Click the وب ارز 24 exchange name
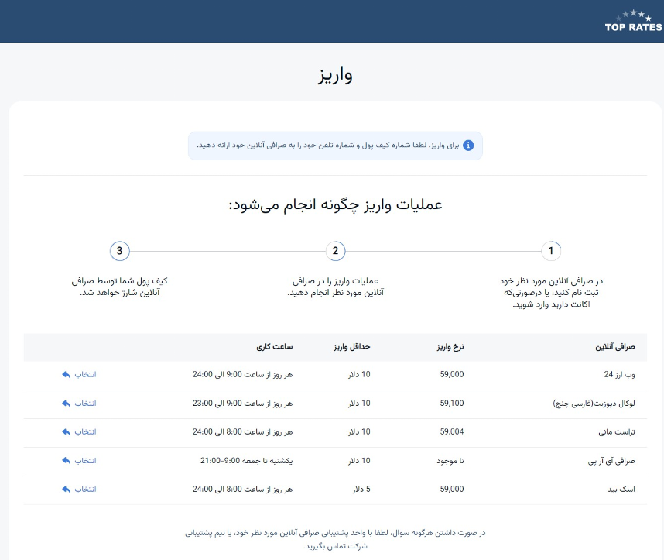 tap(620, 374)
